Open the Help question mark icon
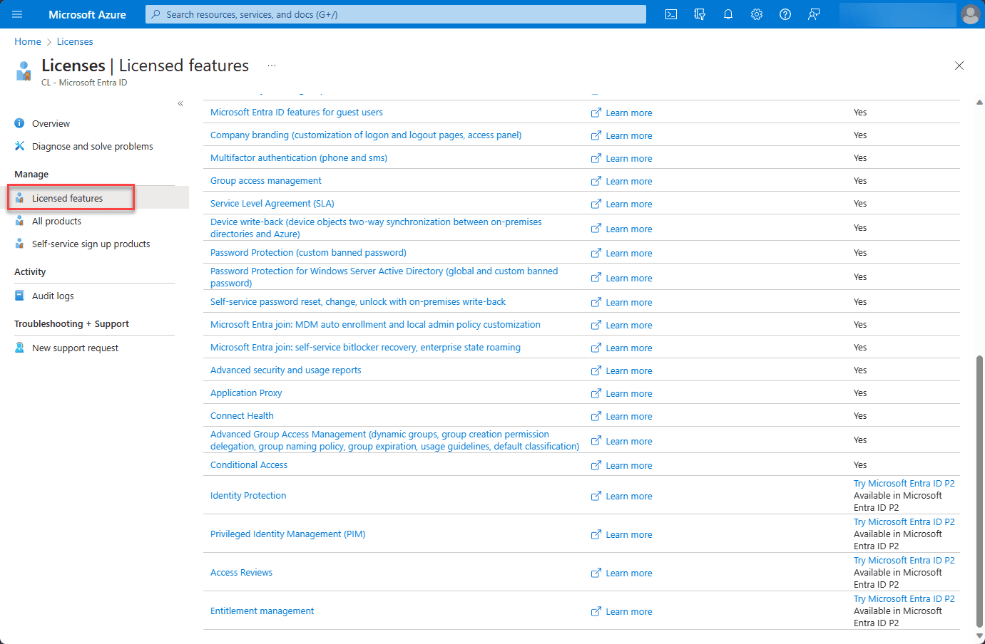 785,14
